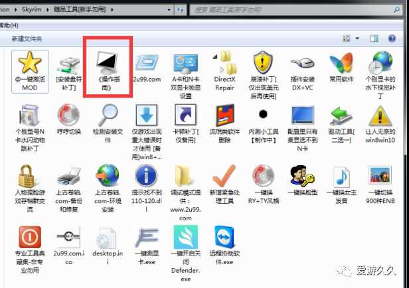409x288 pixels.
Task: Open the 帮助(H) menu
Action: pos(9,25)
